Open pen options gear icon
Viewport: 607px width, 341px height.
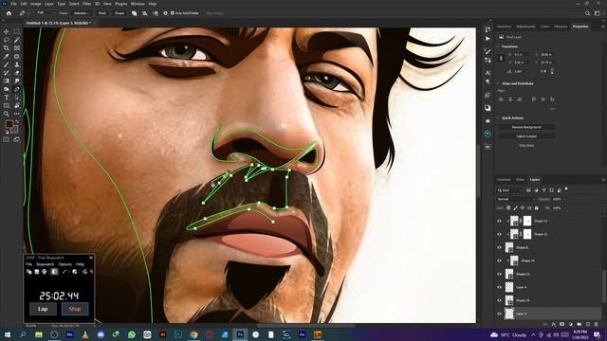[165, 13]
